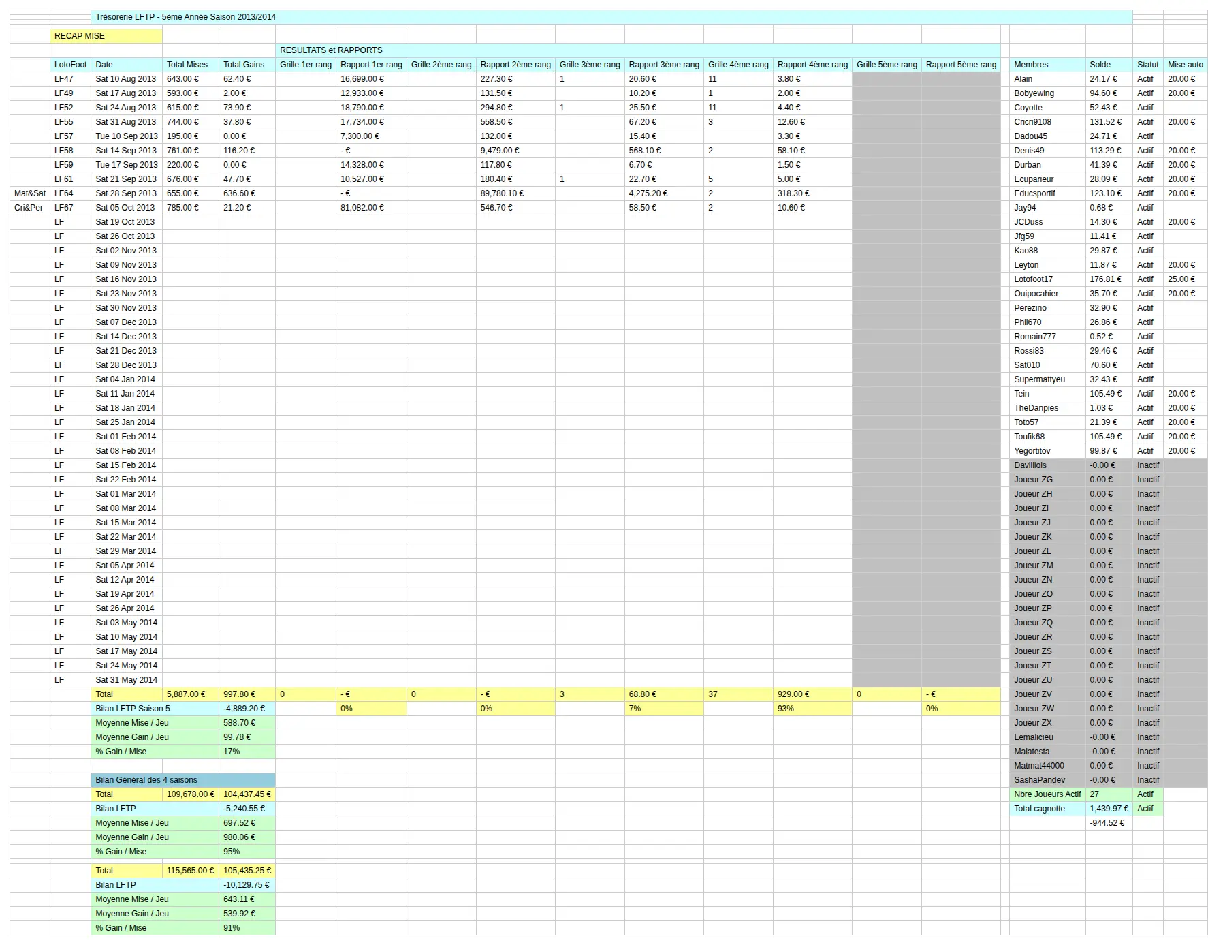Select the Bilan Général des 4 saisons header
Image resolution: width=1208 pixels, height=945 pixels.
pos(183,780)
